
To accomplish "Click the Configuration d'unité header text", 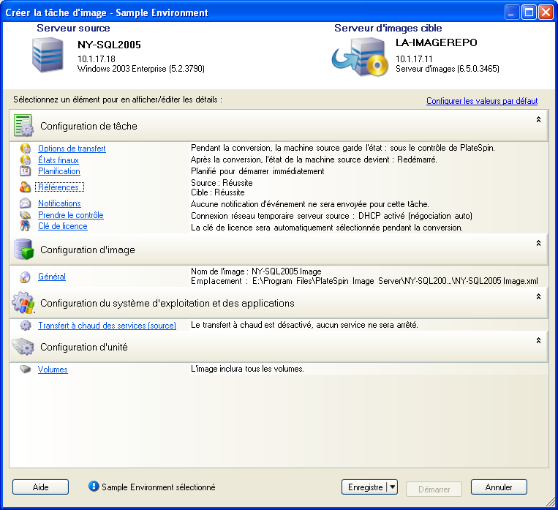I will pos(84,347).
